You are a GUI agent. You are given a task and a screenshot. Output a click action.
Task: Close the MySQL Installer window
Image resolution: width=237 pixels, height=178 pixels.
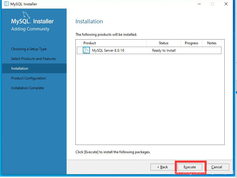point(226,4)
